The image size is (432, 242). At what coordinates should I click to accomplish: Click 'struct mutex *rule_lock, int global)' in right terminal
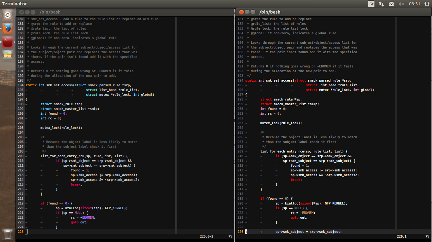coord(340,90)
